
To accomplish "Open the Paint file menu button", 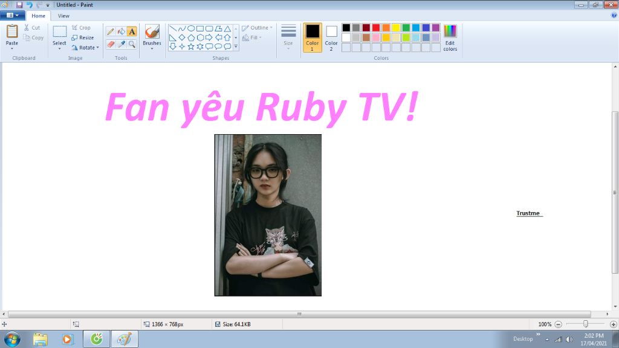I will tap(13, 15).
